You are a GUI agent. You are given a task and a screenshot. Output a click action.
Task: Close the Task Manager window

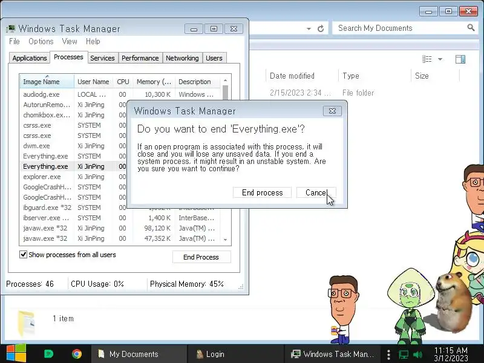pos(234,29)
